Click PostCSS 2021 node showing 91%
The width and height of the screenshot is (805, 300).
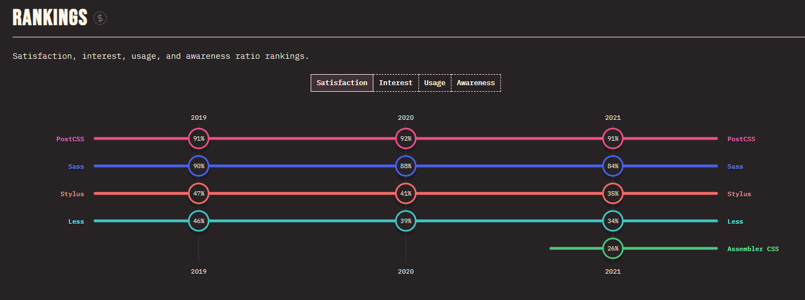(613, 138)
